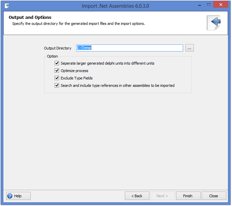Toggle 'Search and include type references' checkbox
Viewport: 232px width, 206px height.
[x=57, y=85]
